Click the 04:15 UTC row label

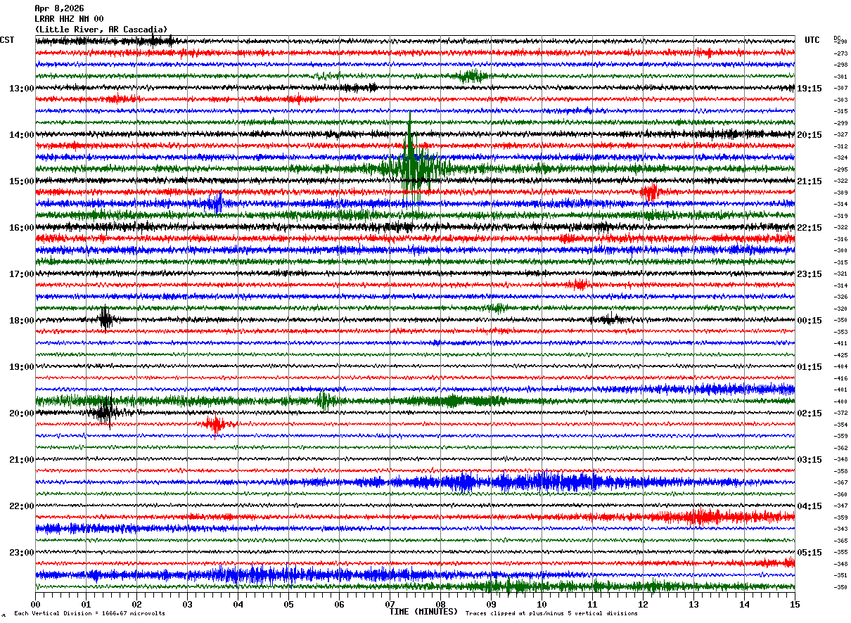point(810,506)
